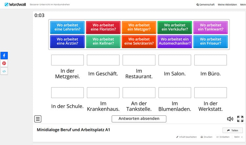Open Meine Aktivitäten
The image size is (246, 145).
pos(227,5)
